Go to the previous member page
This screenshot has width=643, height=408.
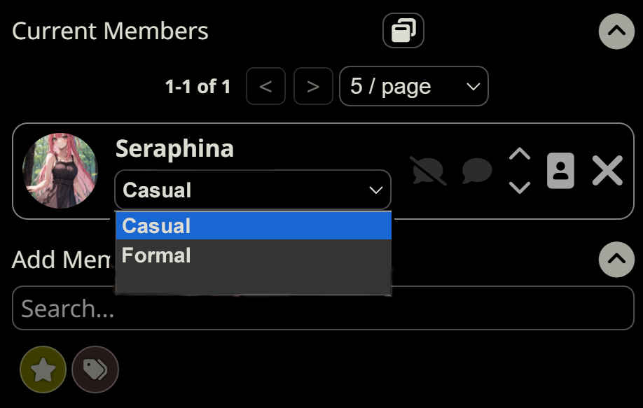pos(265,86)
